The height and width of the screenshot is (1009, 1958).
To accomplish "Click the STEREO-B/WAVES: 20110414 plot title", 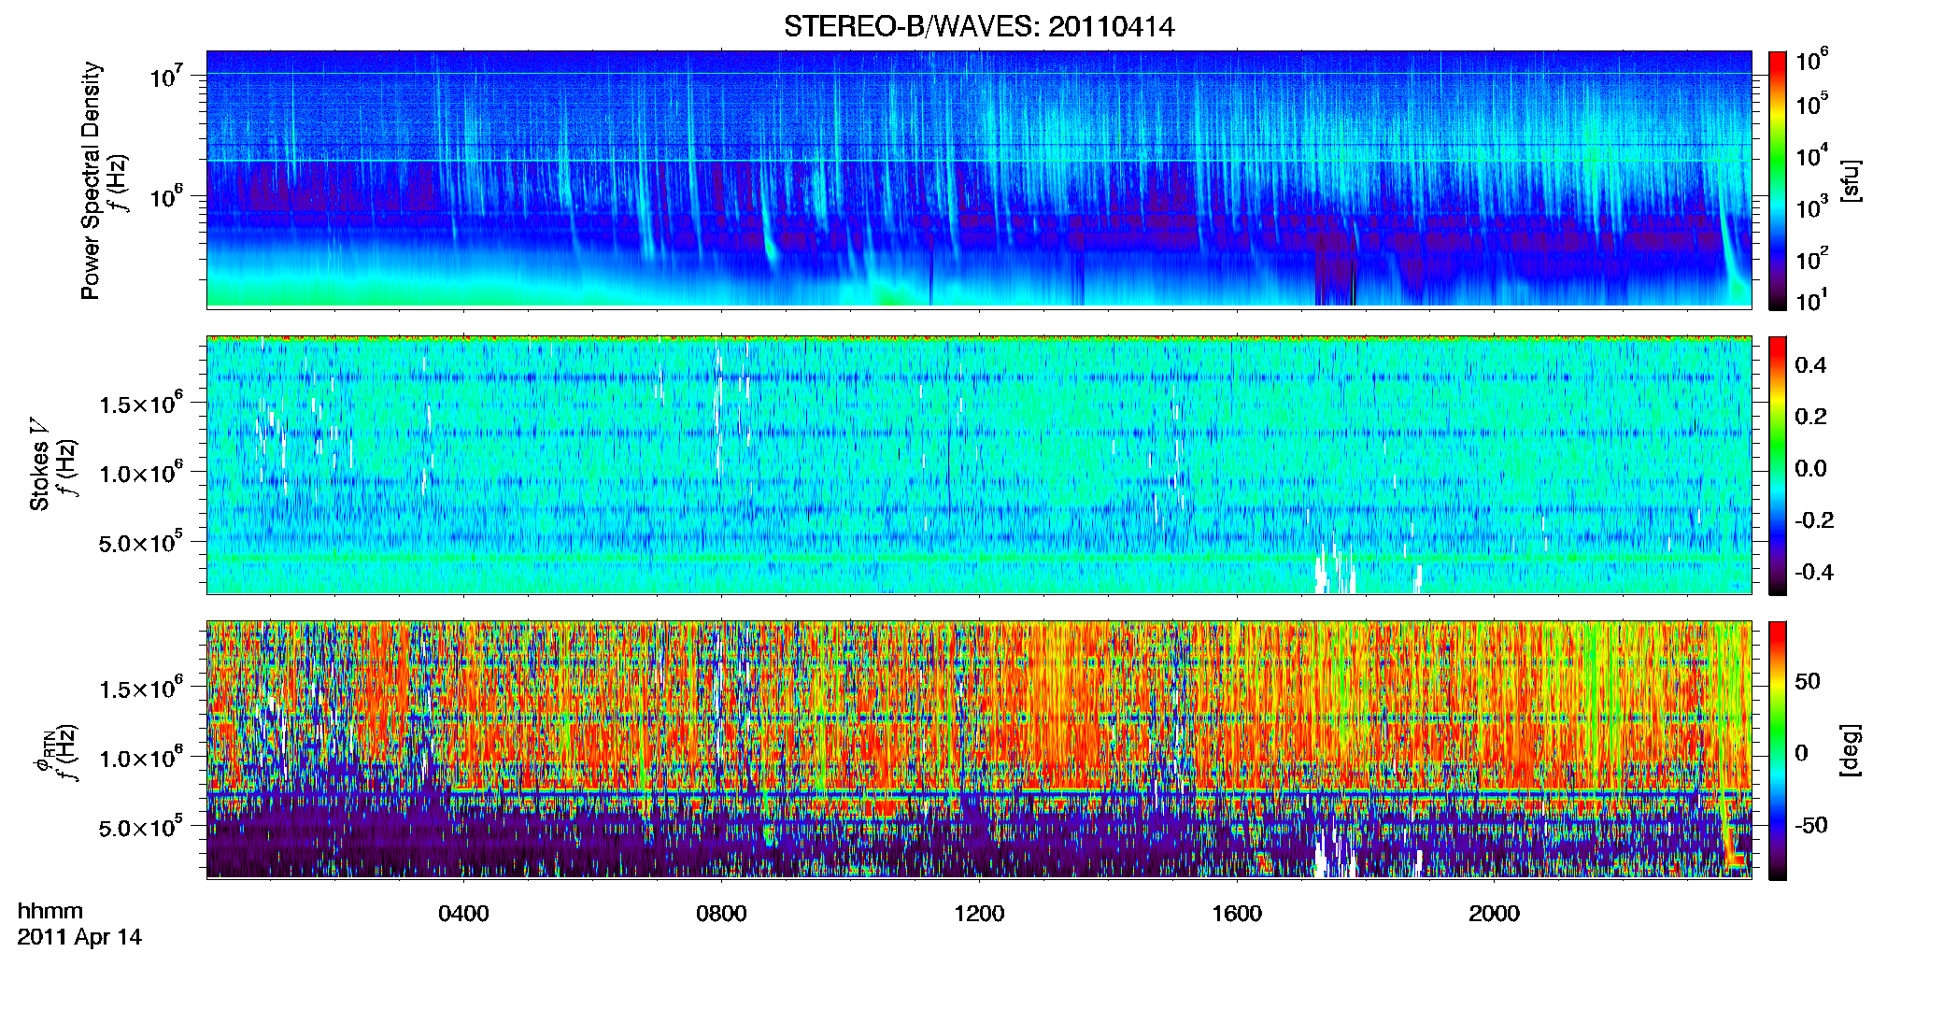I will tap(979, 27).
